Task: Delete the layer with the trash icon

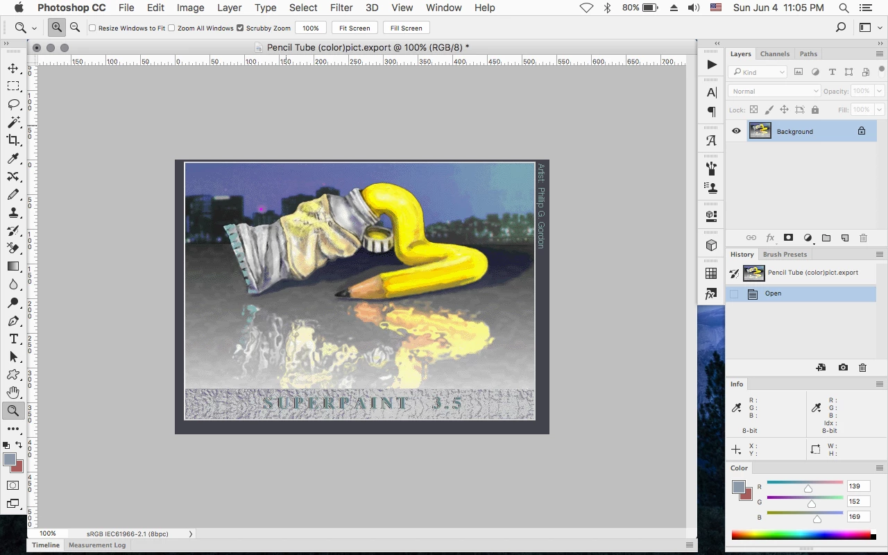Action: click(x=863, y=237)
